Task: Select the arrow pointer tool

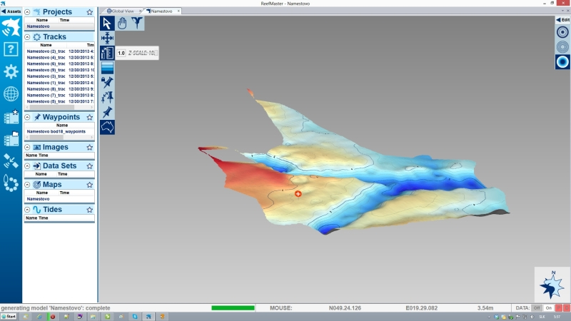Action: 108,23
